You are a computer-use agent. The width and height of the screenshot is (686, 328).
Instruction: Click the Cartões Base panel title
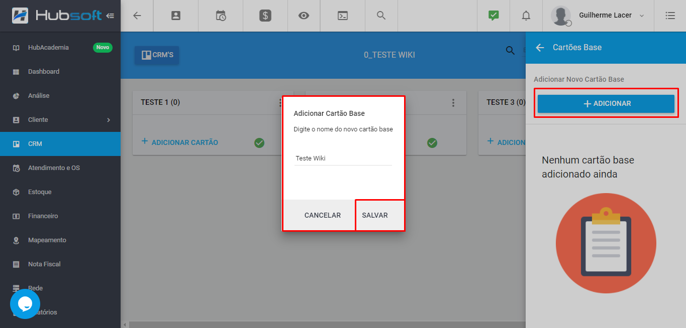click(x=577, y=48)
